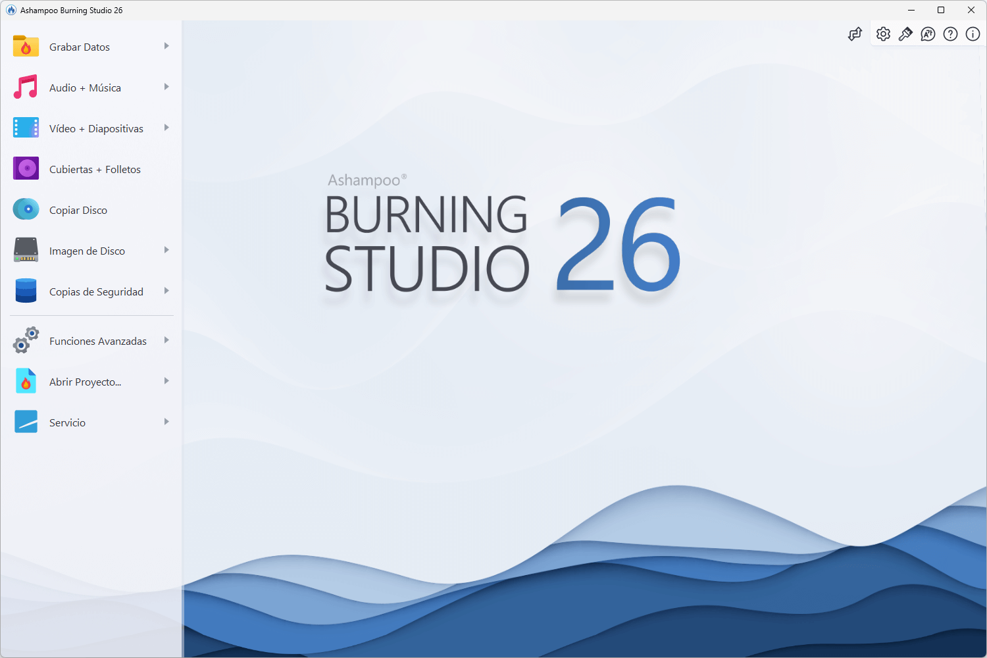Image resolution: width=987 pixels, height=658 pixels.
Task: Click the Ashampoo flame icon in title bar
Action: [x=11, y=10]
